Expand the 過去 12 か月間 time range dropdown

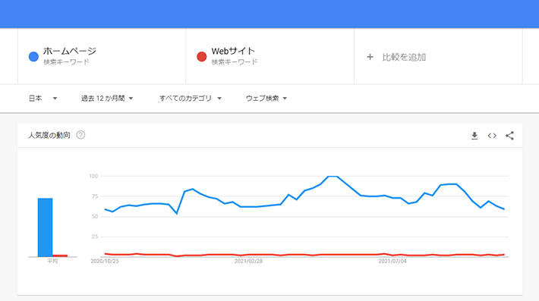pos(107,98)
